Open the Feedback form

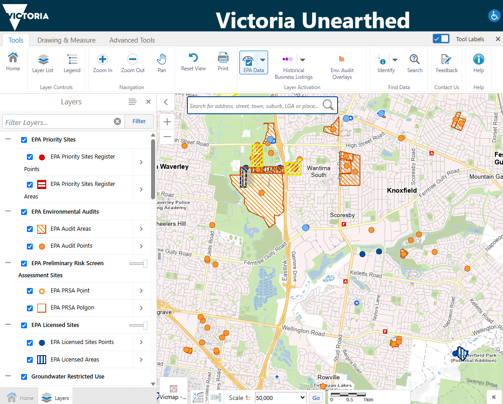[447, 64]
